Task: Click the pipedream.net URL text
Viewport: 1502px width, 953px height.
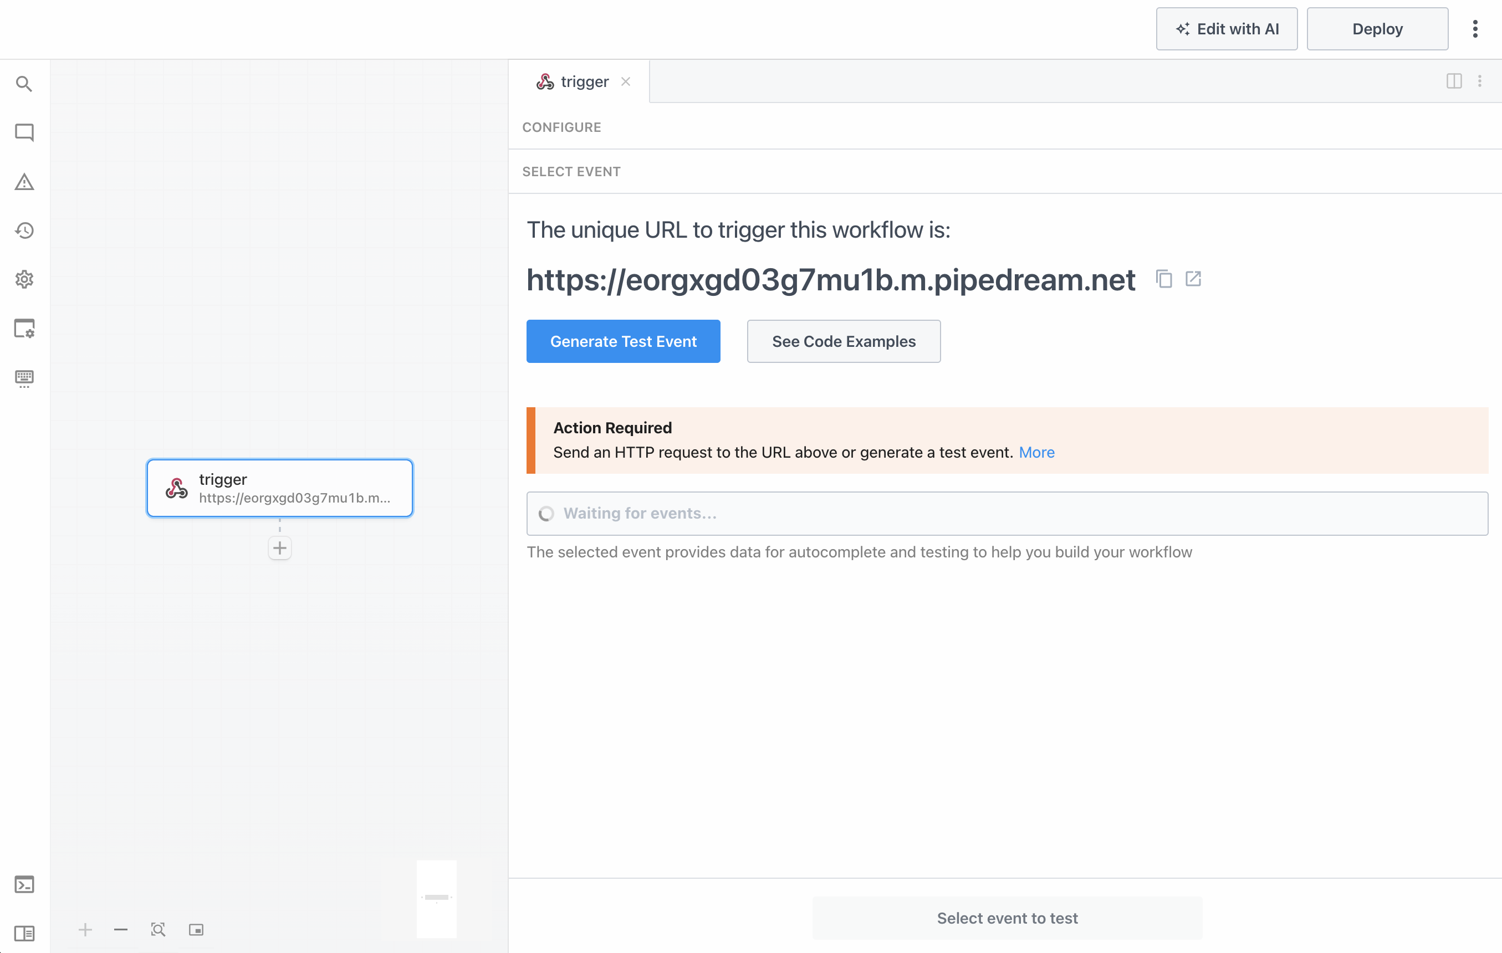Action: coord(831,279)
